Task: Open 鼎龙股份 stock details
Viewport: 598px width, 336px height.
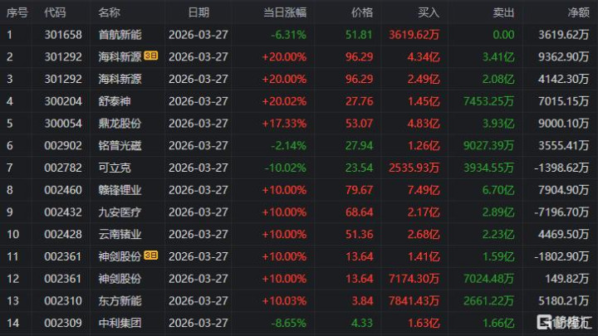Action: [120, 123]
